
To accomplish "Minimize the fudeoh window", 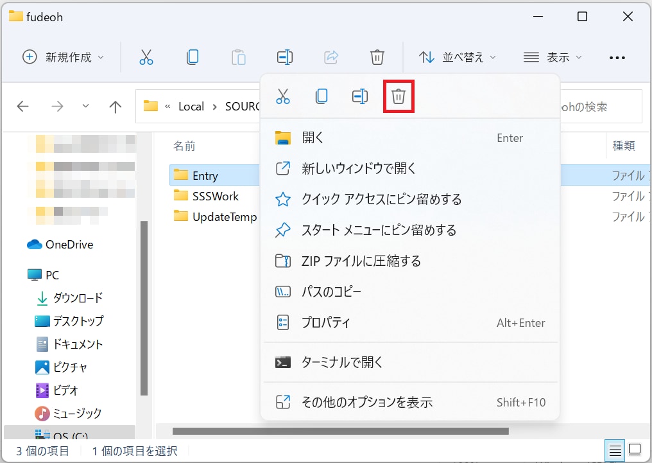I will pos(538,17).
